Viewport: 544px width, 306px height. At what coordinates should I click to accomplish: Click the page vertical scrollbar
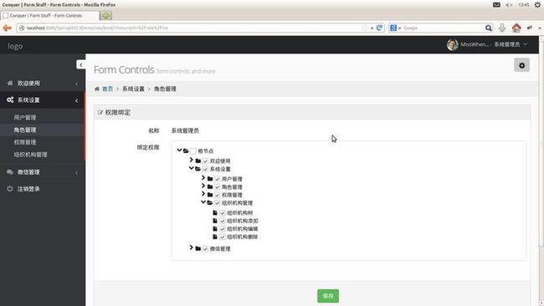(541, 171)
